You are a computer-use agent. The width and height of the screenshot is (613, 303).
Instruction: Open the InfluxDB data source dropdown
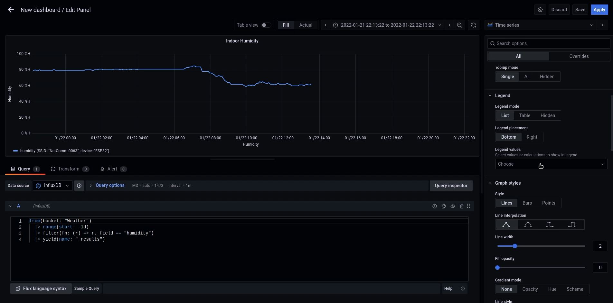tap(53, 186)
